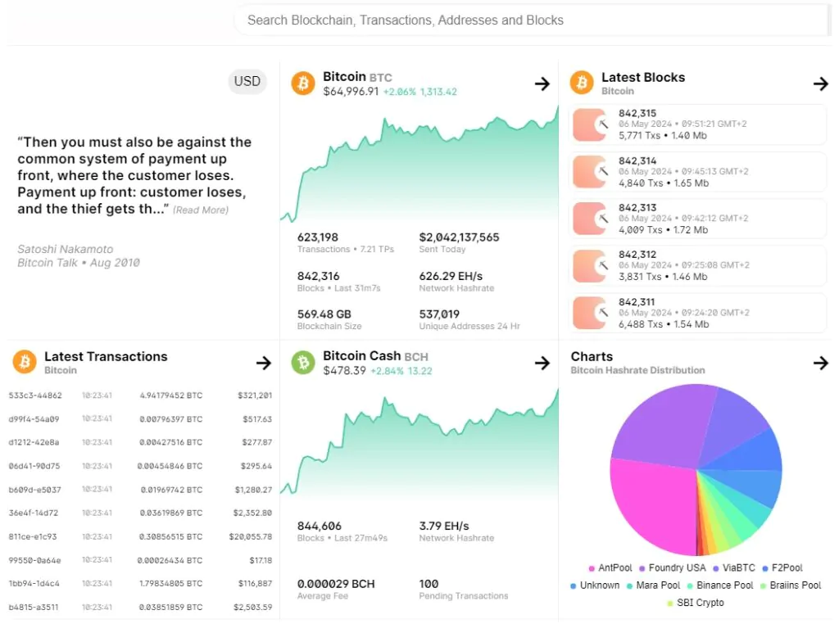Click the green Bitcoin Cash logo

pyautogui.click(x=303, y=363)
